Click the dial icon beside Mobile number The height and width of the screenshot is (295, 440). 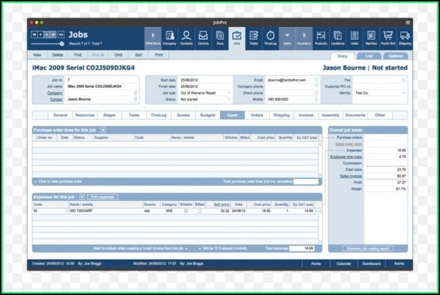click(316, 99)
